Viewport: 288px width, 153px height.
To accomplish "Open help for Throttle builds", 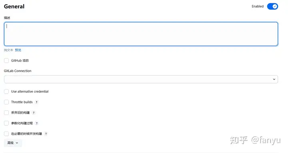I will 36,102.
